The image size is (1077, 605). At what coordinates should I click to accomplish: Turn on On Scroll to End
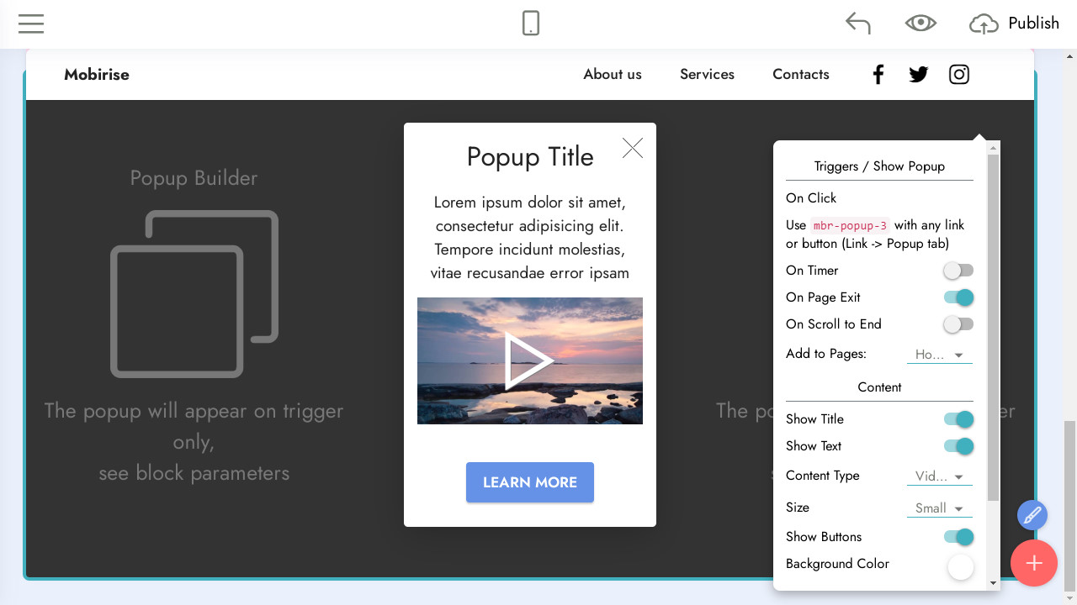(x=958, y=324)
